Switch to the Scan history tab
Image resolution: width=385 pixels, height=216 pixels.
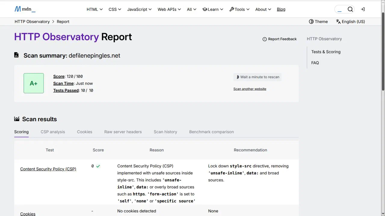tap(165, 132)
